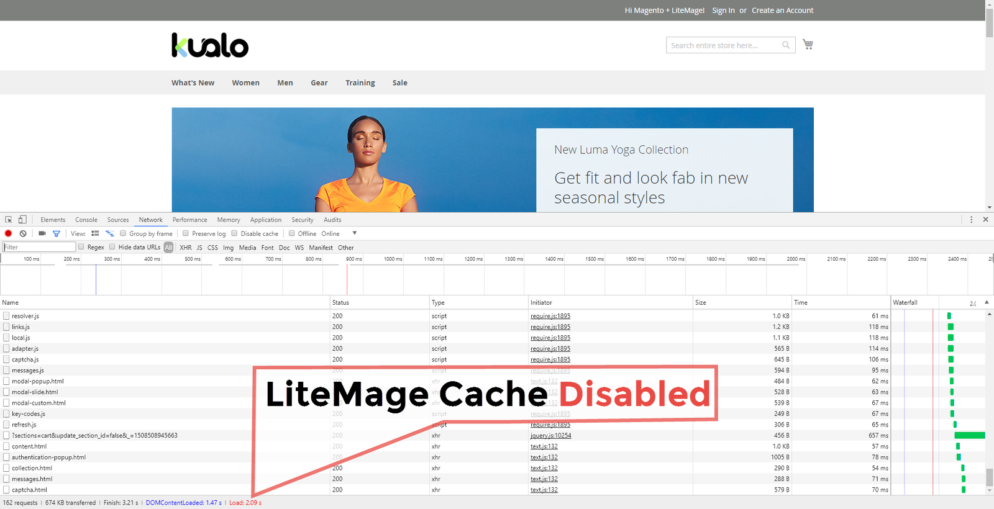
Task: Open DevTools three-dot customize menu
Action: pos(972,220)
